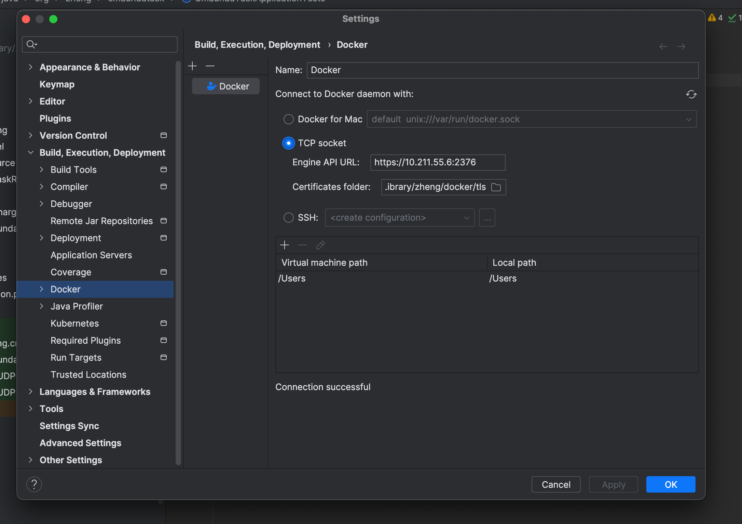Edit the selected path mapping
742x524 pixels.
pos(320,245)
